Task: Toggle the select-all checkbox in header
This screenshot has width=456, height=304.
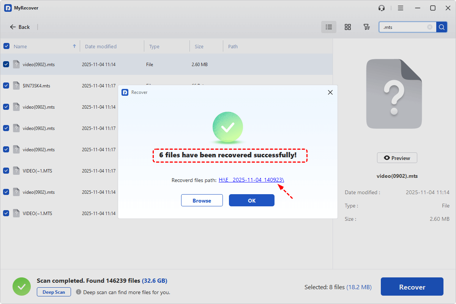Action: [6, 46]
